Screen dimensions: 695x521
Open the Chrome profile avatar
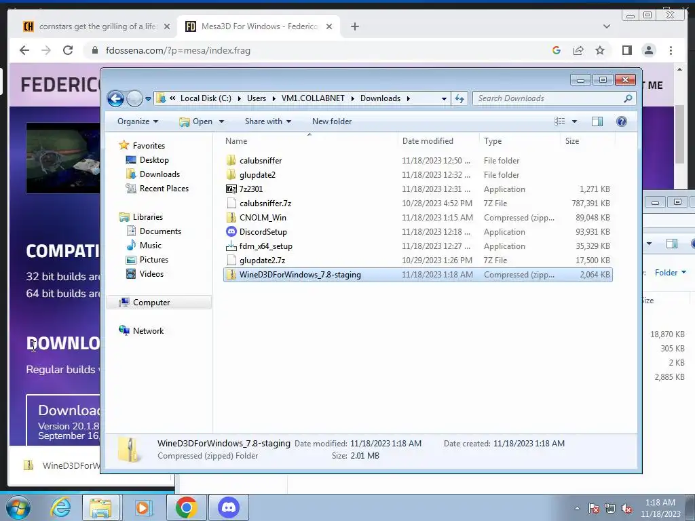(648, 50)
